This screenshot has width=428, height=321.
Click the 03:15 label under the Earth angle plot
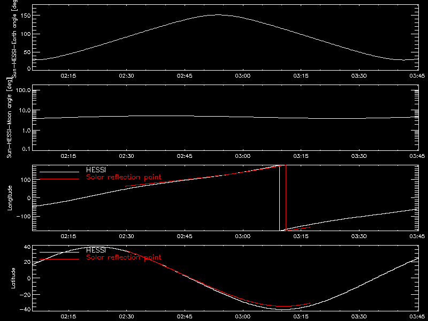pyautogui.click(x=301, y=75)
